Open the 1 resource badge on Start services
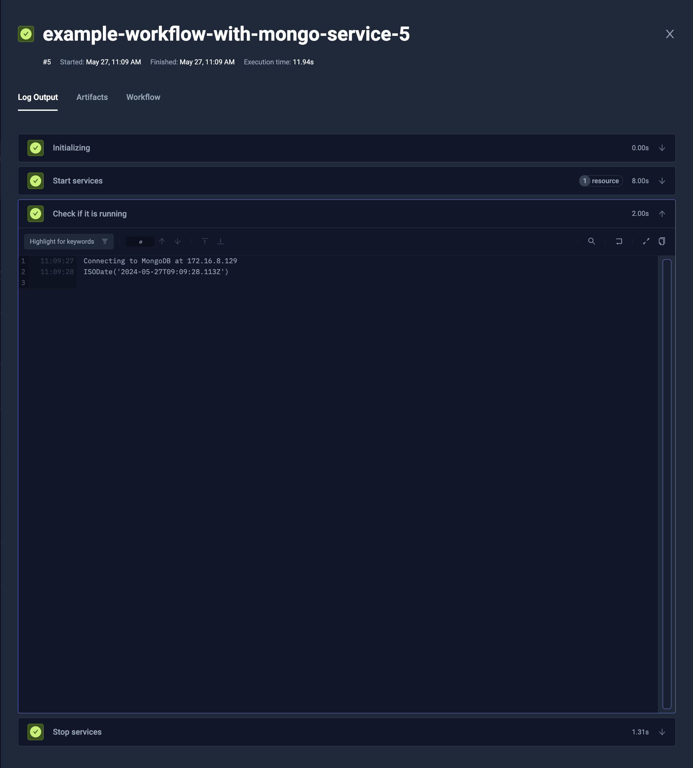The width and height of the screenshot is (693, 768). point(600,181)
